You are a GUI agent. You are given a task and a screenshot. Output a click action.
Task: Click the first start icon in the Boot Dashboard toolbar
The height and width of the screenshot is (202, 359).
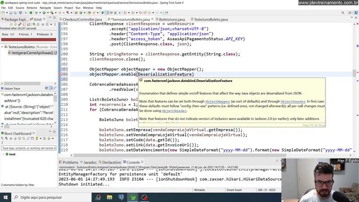click(3, 139)
